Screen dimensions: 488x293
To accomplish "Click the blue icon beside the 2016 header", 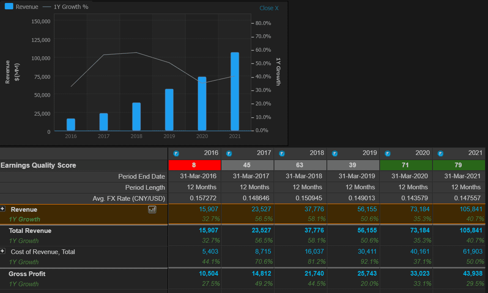I will (x=176, y=153).
